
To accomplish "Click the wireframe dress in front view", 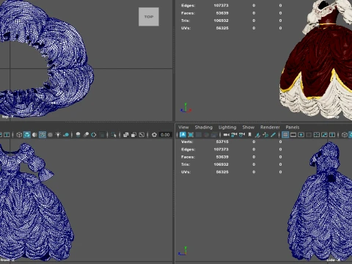I will 32,208.
